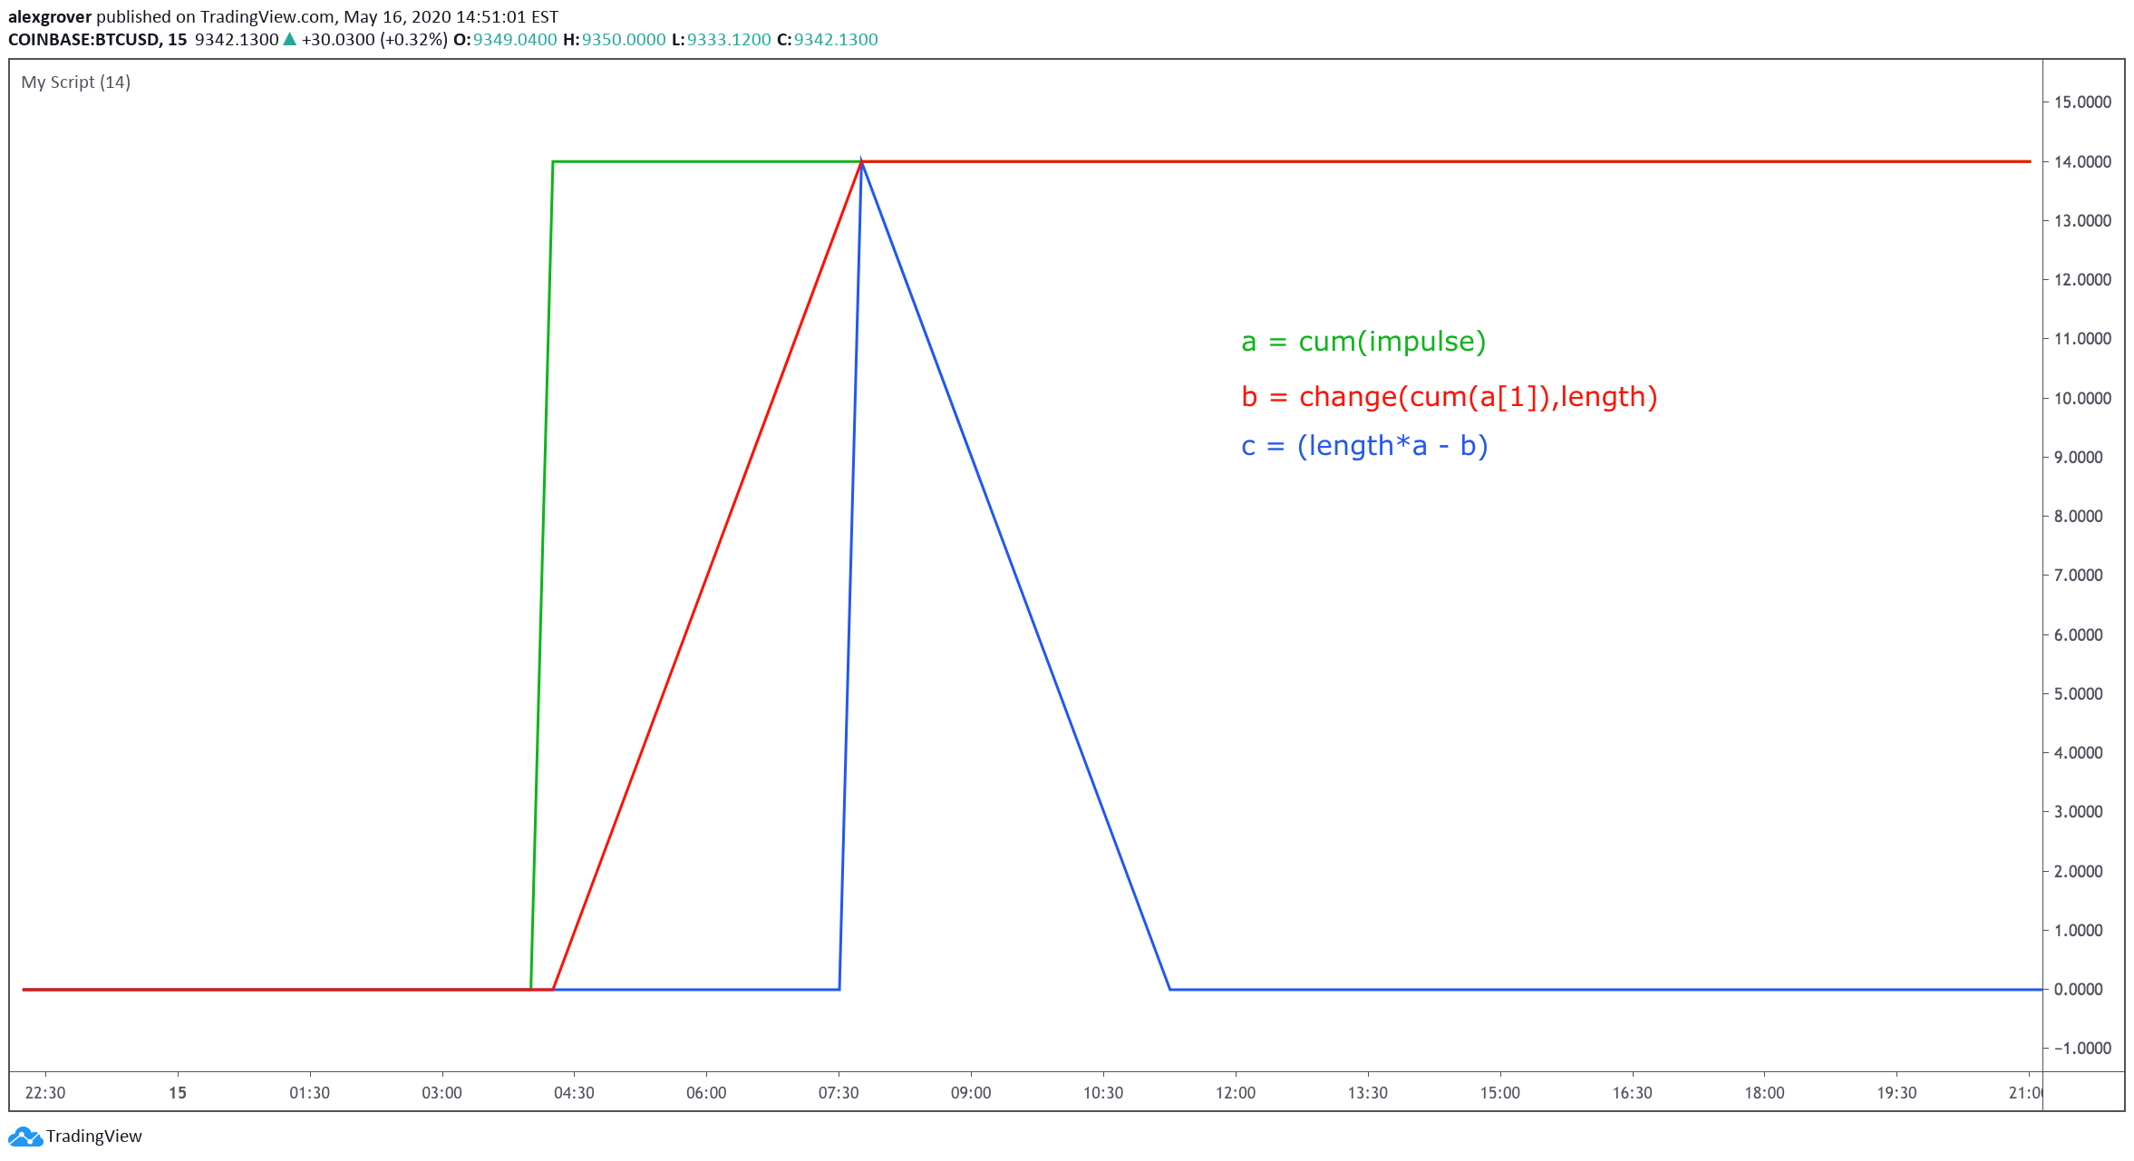Click the green line's flat top segment at 14
Image resolution: width=2134 pixels, height=1161 pixels.
pyautogui.click(x=707, y=162)
